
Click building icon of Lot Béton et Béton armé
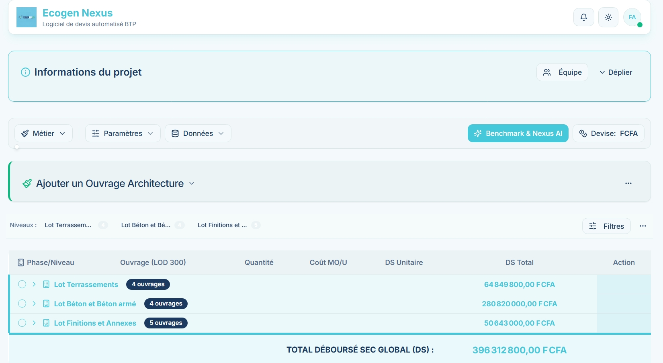(x=46, y=304)
